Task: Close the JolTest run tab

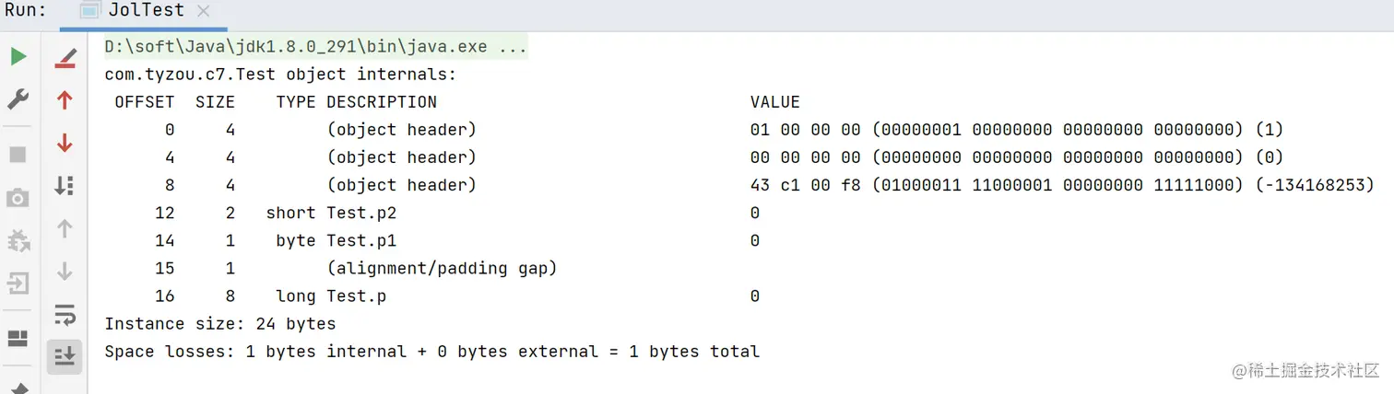Action: tap(204, 12)
